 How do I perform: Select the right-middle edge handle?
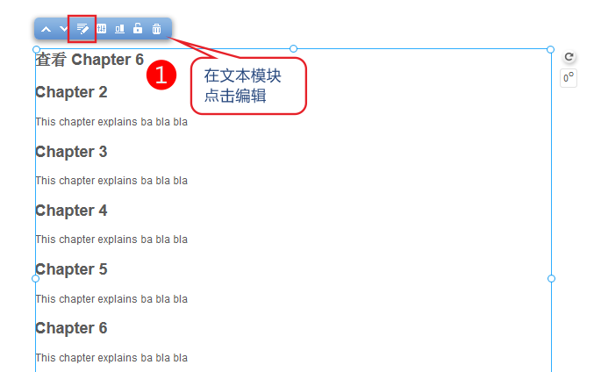[551, 278]
